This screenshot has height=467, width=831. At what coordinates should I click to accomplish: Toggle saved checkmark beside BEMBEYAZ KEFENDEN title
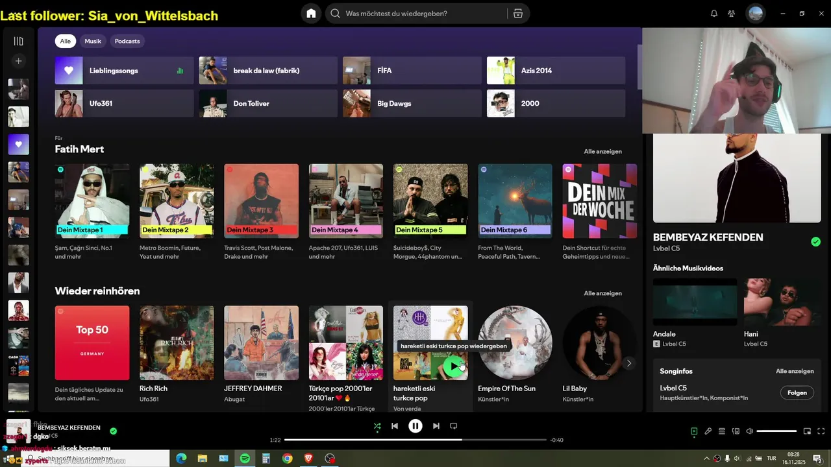815,242
